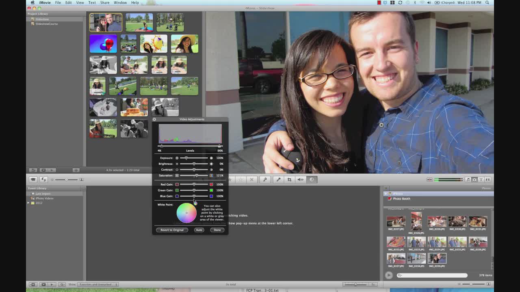This screenshot has width=520, height=292.
Task: Open the Window menu
Action: (120, 2)
